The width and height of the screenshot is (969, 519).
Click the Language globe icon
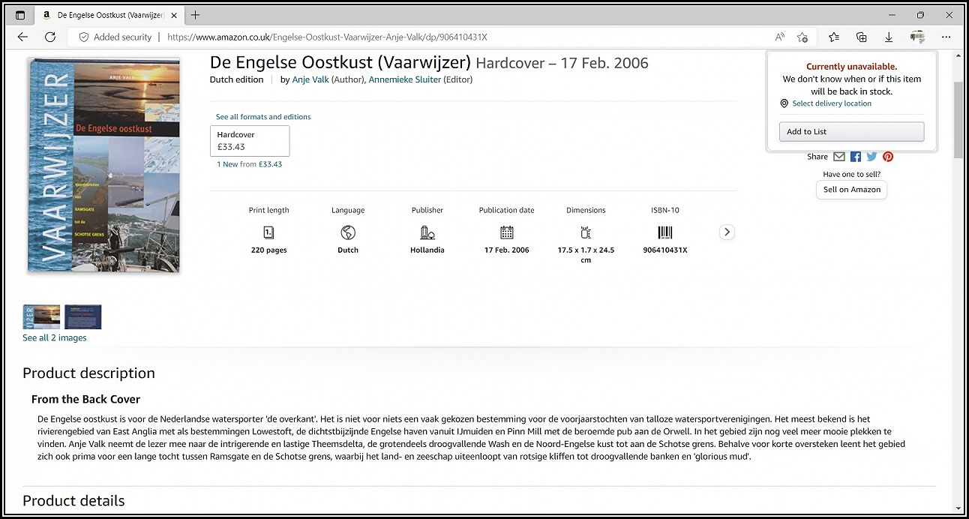coord(348,232)
